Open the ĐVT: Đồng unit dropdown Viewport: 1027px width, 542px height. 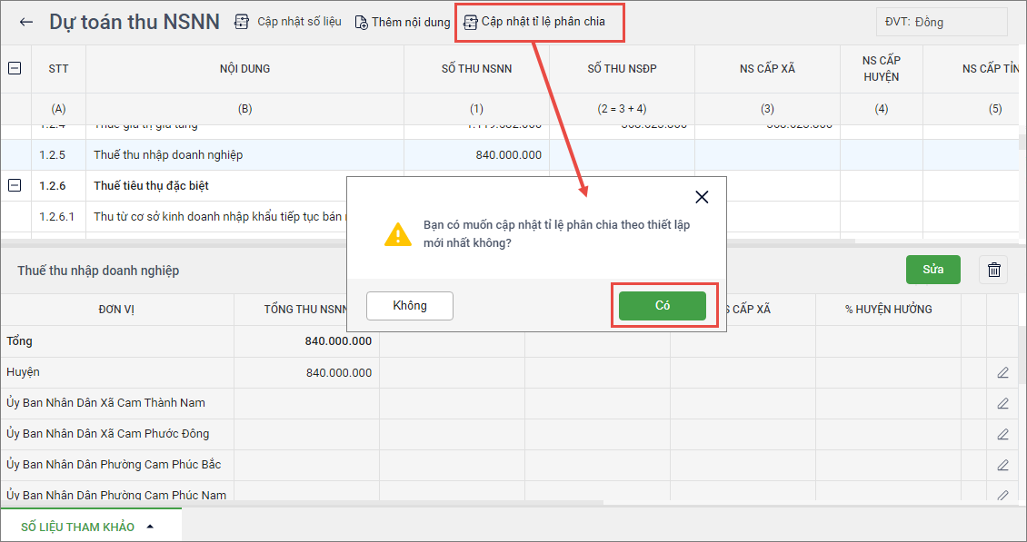tap(941, 22)
